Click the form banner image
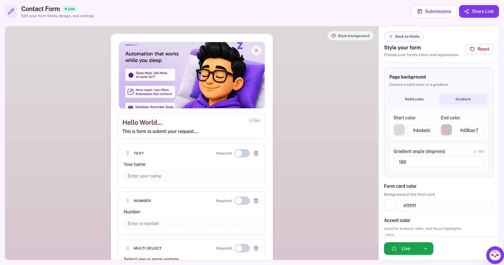504x265 pixels. coord(192,75)
